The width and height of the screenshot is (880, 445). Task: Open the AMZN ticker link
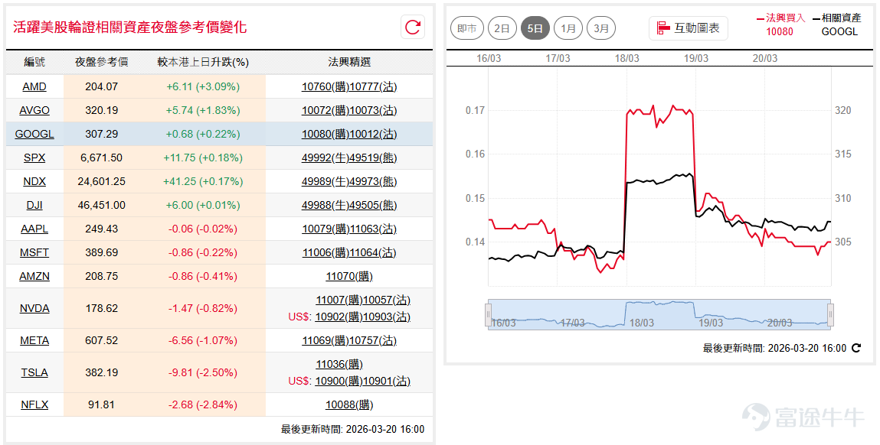point(34,276)
